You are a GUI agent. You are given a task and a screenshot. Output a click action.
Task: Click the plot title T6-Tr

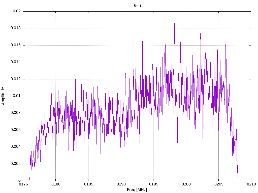click(x=137, y=6)
